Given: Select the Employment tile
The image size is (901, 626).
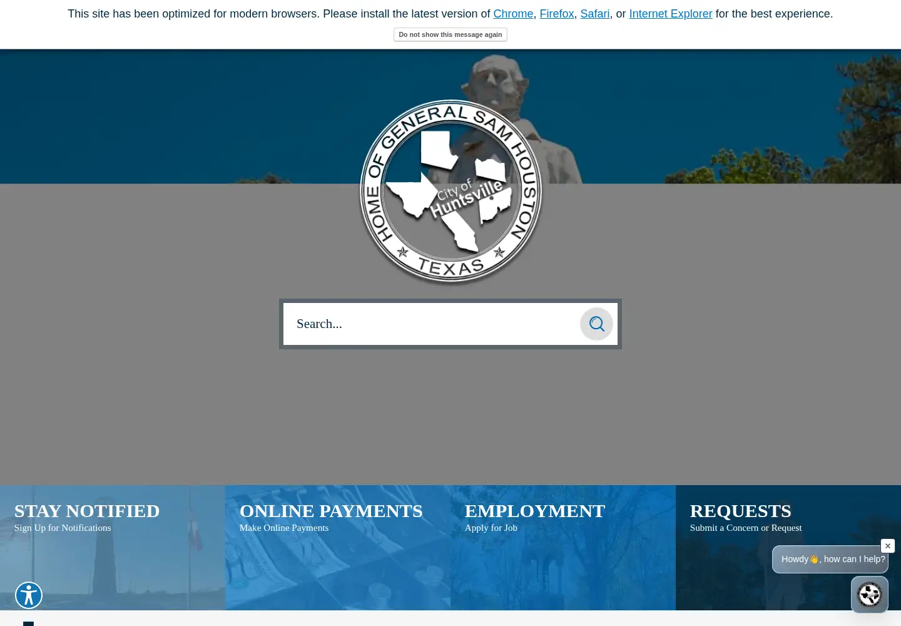Looking at the screenshot, I should (563, 548).
